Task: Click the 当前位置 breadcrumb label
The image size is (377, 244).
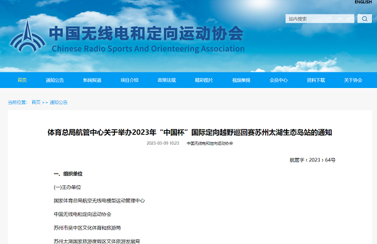Action: click(x=18, y=103)
